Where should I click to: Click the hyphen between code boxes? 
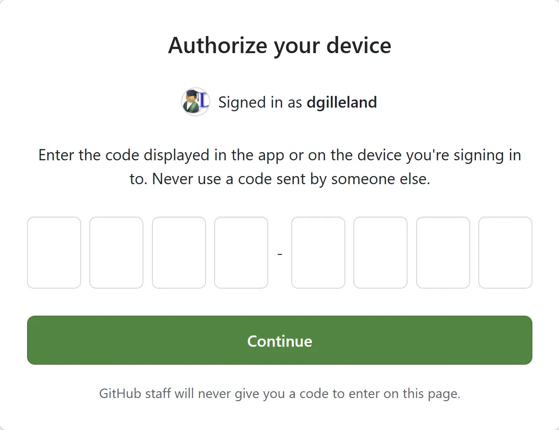pyautogui.click(x=279, y=253)
